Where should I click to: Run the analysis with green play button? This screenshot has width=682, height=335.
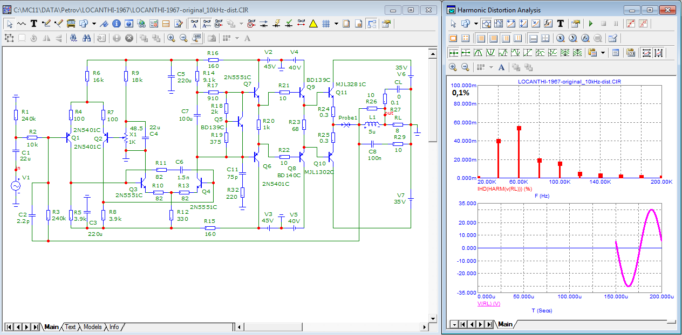591,24
